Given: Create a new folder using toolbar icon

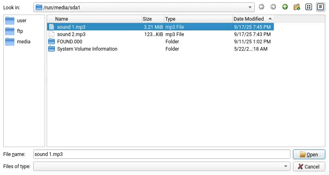Looking at the screenshot, I should click(297, 7).
